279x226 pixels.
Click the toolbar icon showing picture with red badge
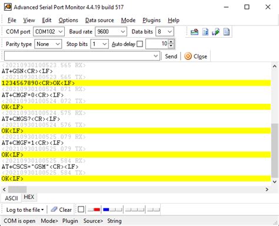[x=194, y=32]
